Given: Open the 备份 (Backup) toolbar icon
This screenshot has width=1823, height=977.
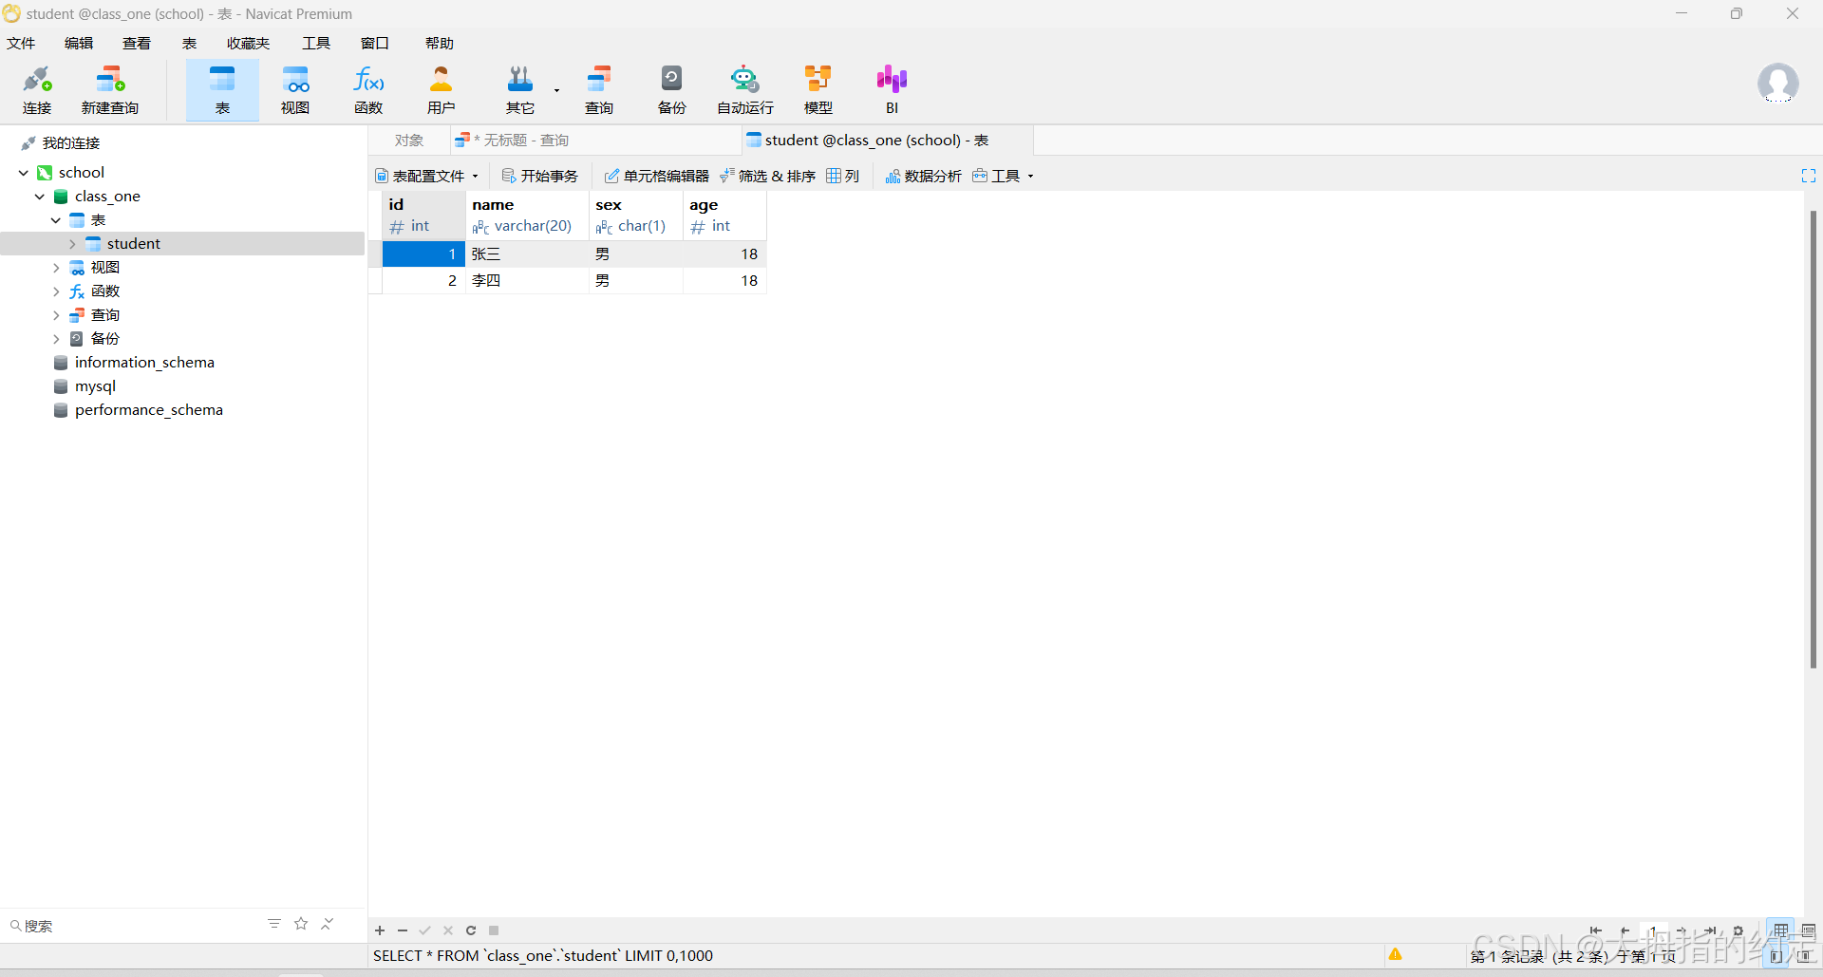Looking at the screenshot, I should coord(671,89).
